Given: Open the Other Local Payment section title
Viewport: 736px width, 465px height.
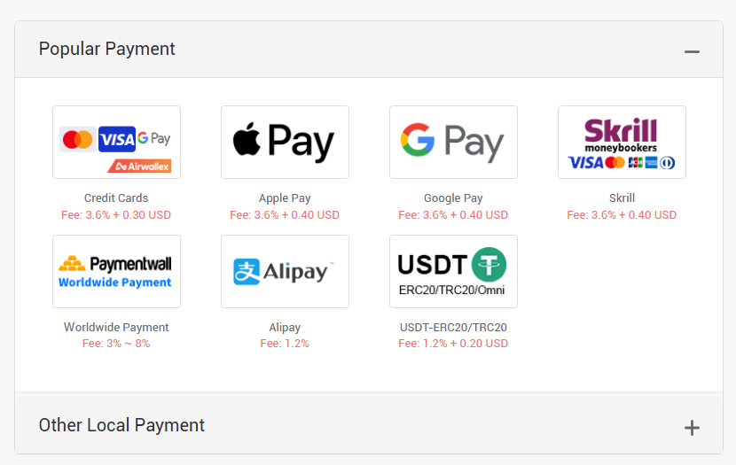Looking at the screenshot, I should click(121, 425).
